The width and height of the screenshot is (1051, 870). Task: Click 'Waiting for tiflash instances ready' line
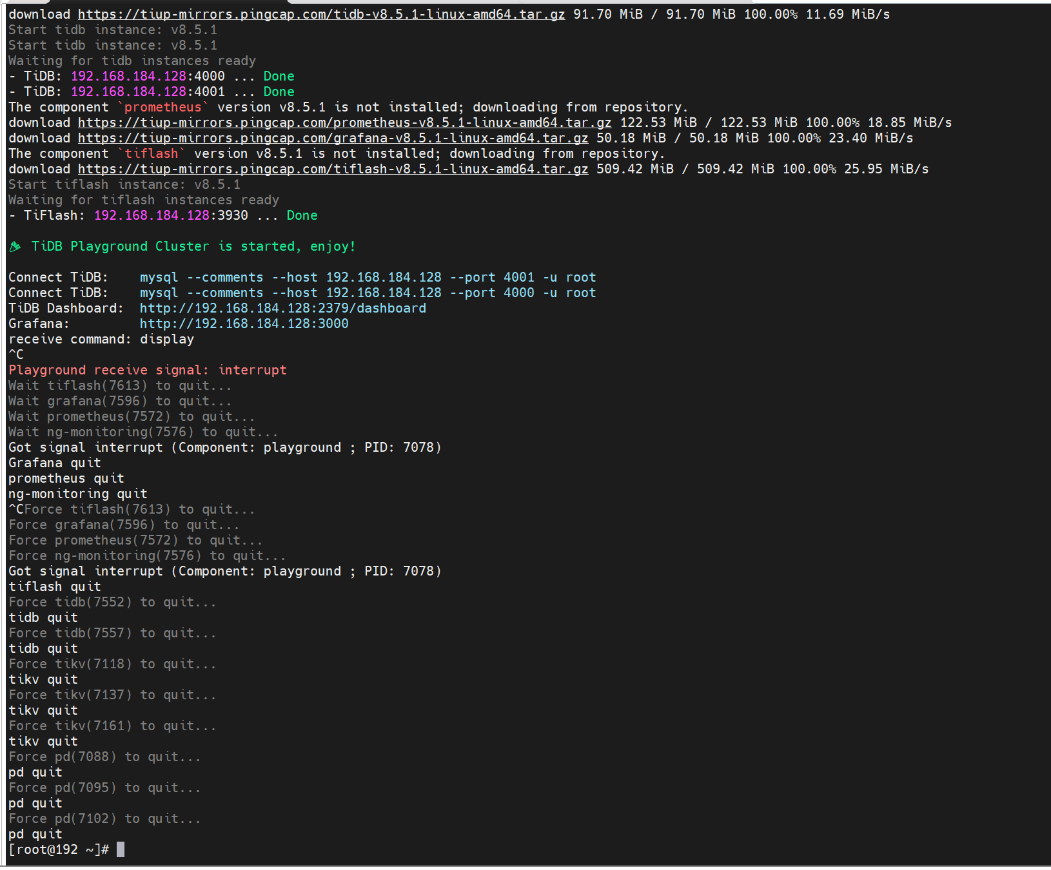tap(143, 200)
